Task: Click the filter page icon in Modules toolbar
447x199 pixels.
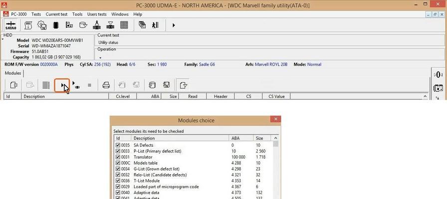Action: point(183,85)
